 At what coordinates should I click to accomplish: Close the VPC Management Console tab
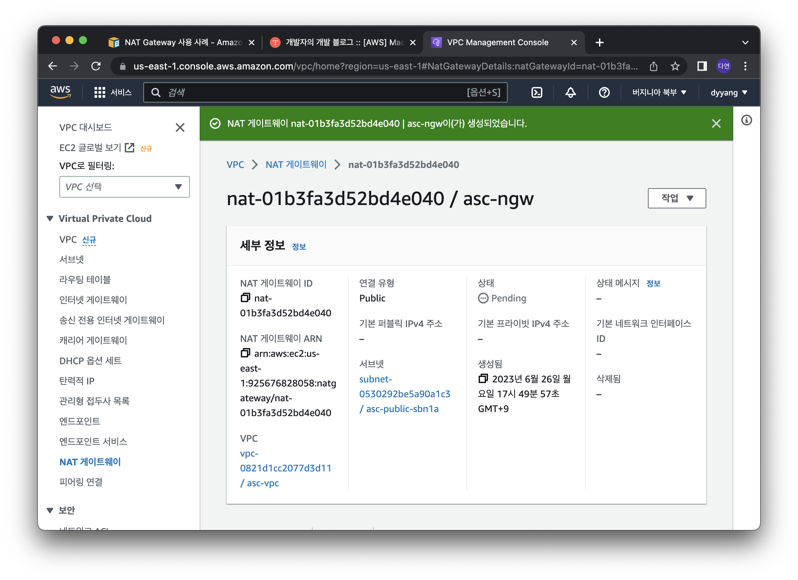tap(574, 42)
